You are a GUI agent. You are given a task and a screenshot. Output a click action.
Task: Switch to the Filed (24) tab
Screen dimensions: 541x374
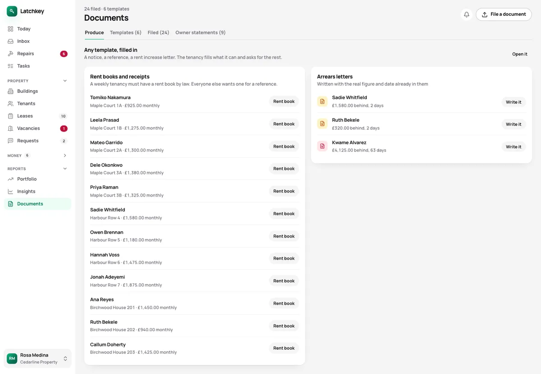coord(158,33)
